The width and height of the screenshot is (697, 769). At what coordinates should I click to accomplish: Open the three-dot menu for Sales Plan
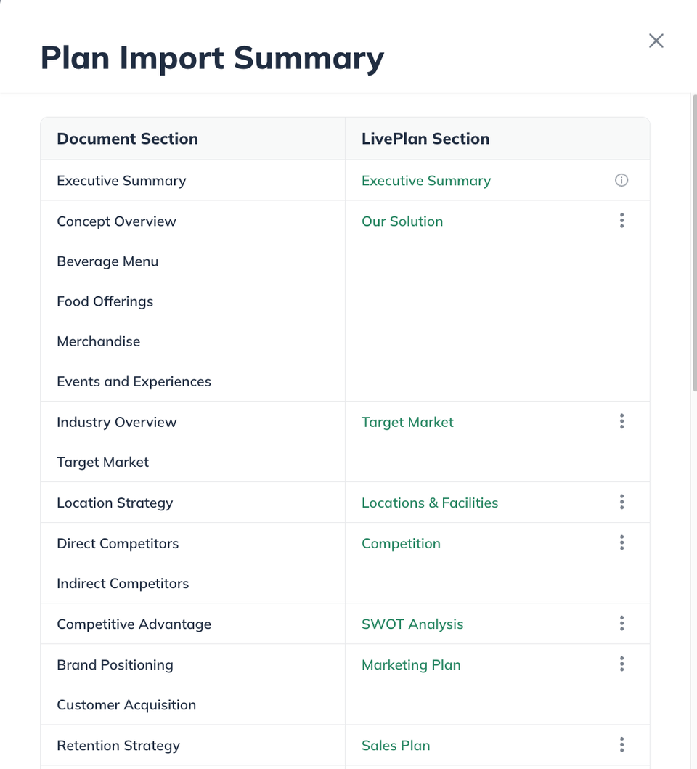pos(621,745)
